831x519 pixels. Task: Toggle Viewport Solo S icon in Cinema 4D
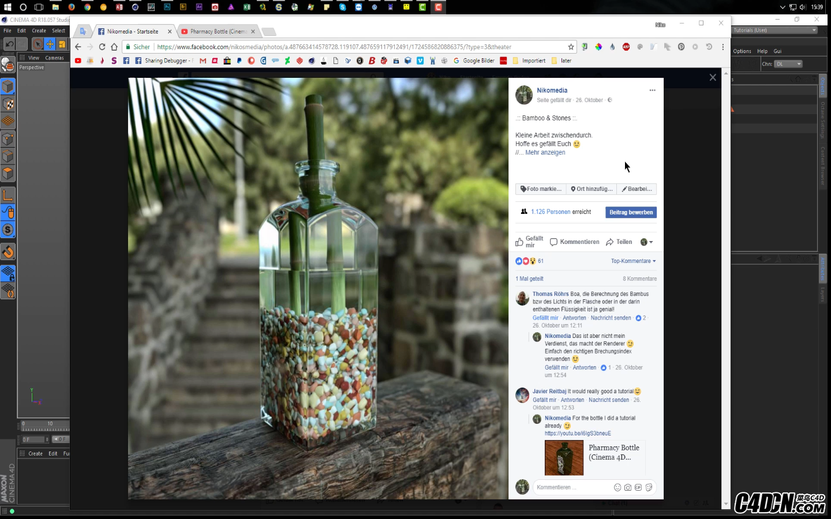pos(8,230)
